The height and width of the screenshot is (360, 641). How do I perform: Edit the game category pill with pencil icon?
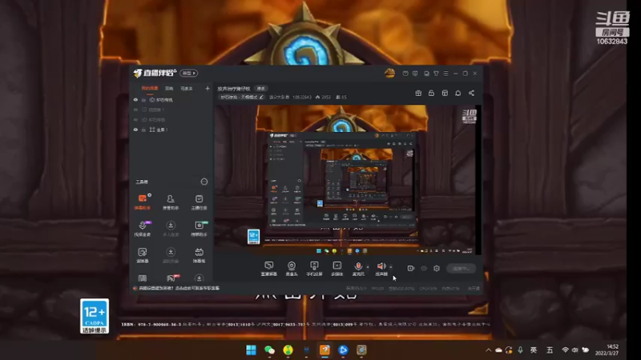coord(242,97)
